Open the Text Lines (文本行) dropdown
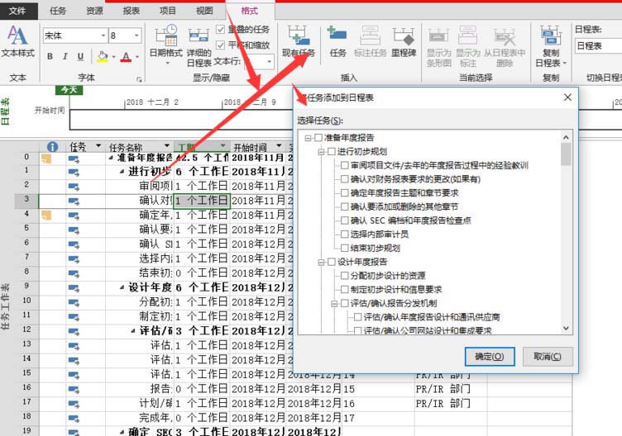The width and height of the screenshot is (622, 436). tap(270, 61)
